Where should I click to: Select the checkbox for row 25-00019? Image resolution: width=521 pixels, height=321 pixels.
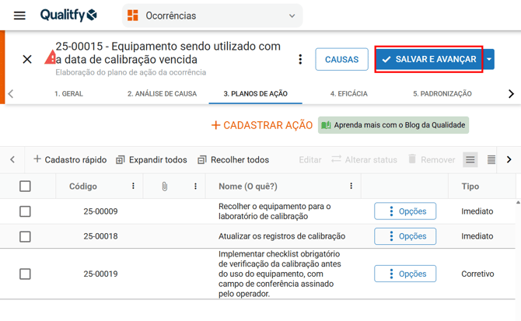pyautogui.click(x=25, y=274)
